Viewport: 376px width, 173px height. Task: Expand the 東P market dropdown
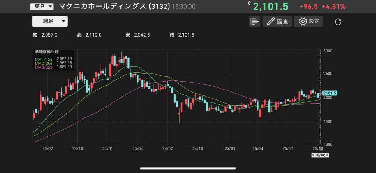click(41, 7)
